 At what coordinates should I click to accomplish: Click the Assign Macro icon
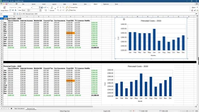(x=5, y=8)
